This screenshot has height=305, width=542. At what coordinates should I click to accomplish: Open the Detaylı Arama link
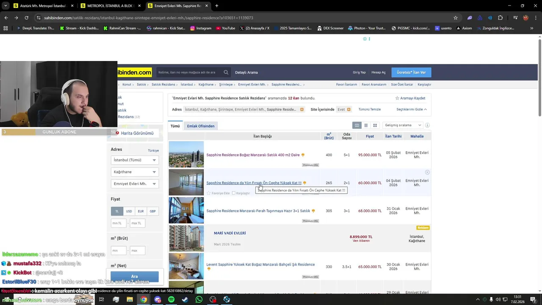[x=246, y=72]
